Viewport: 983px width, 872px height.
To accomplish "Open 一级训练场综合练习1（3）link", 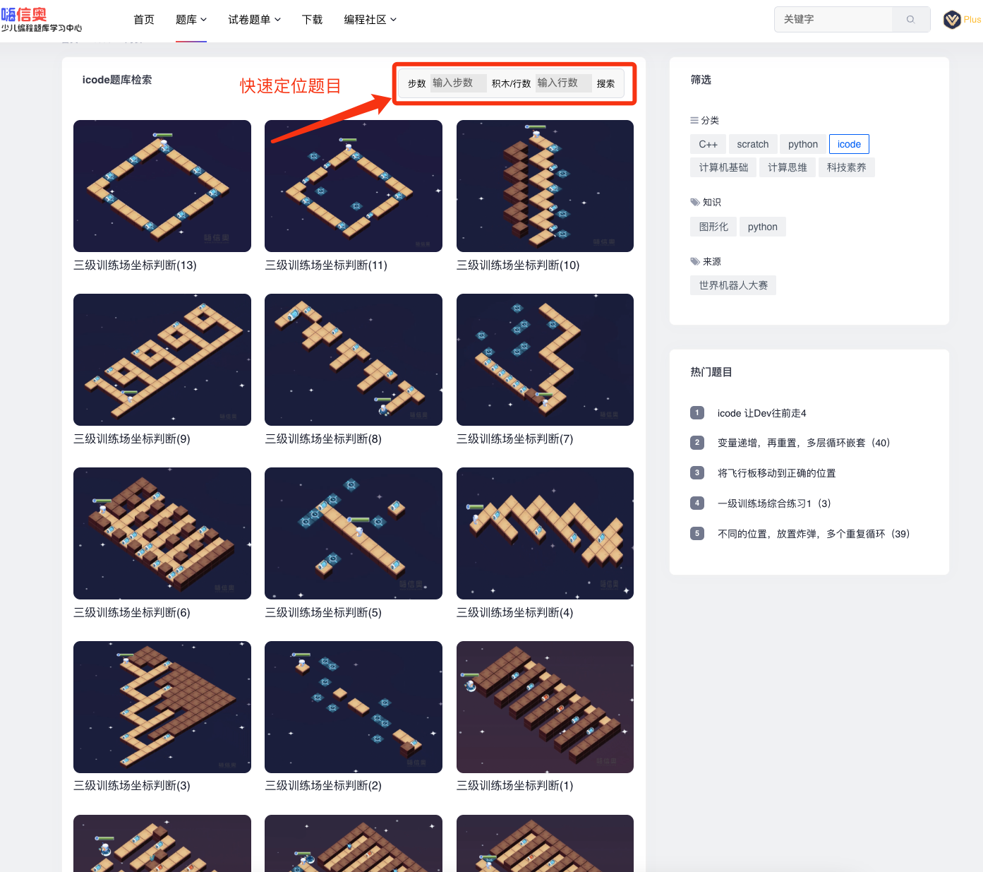I will coord(774,503).
